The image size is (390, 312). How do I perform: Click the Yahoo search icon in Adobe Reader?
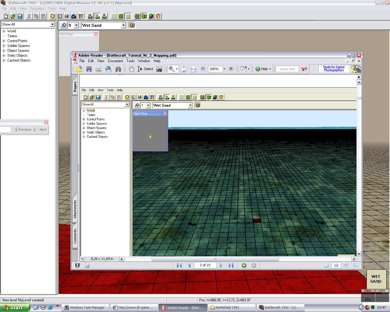304,69
